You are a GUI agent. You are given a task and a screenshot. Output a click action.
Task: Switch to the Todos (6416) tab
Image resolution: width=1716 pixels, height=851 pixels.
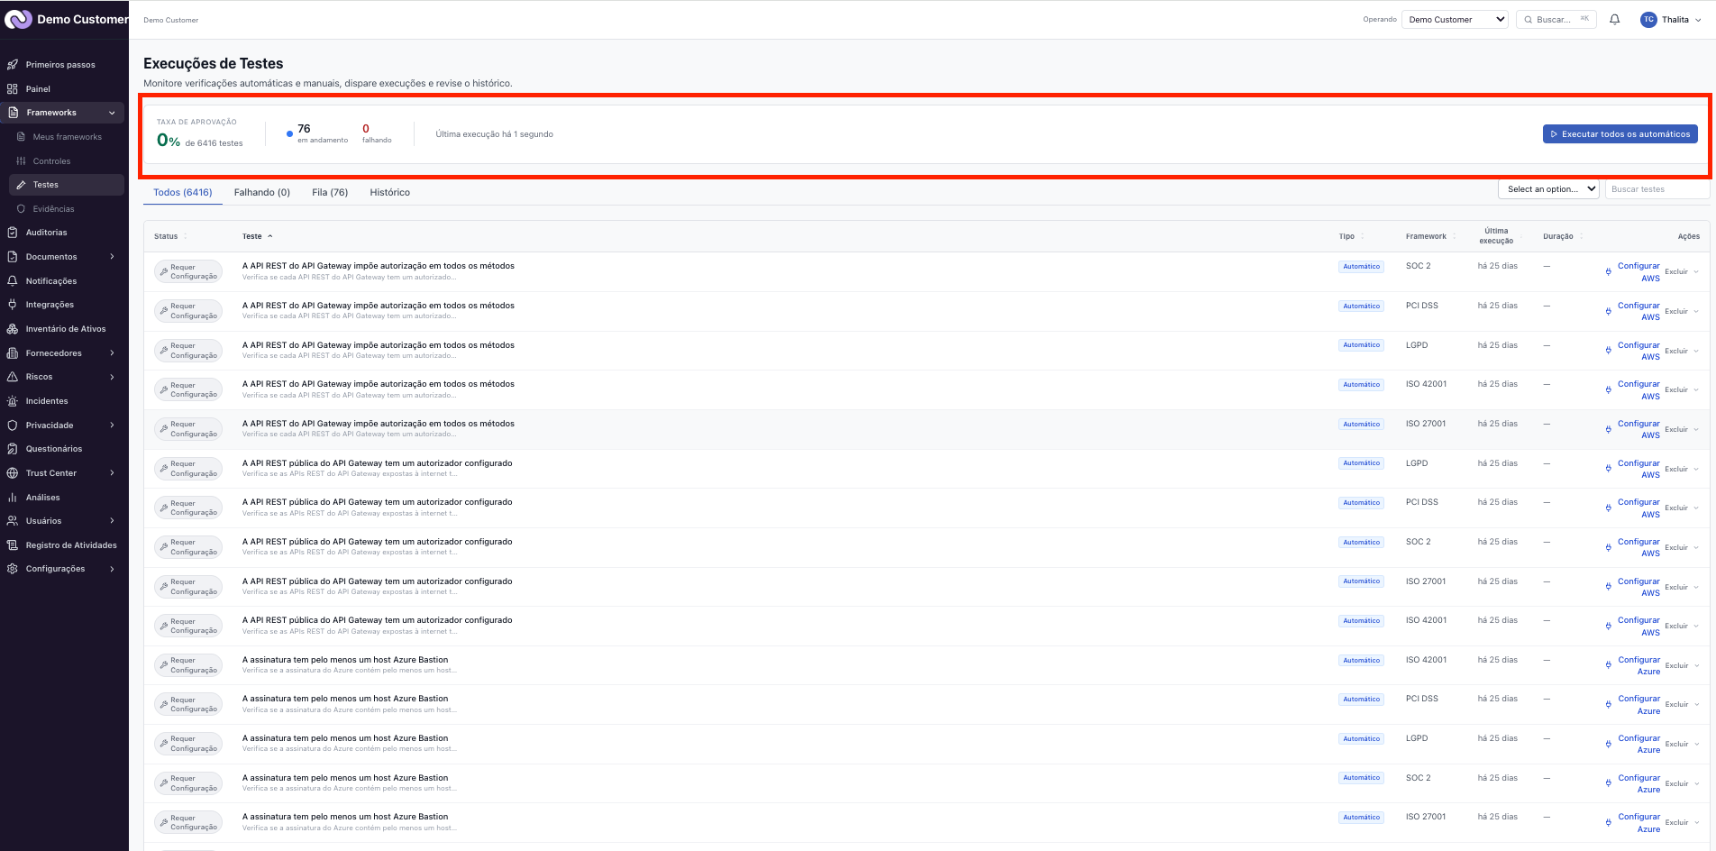click(183, 192)
